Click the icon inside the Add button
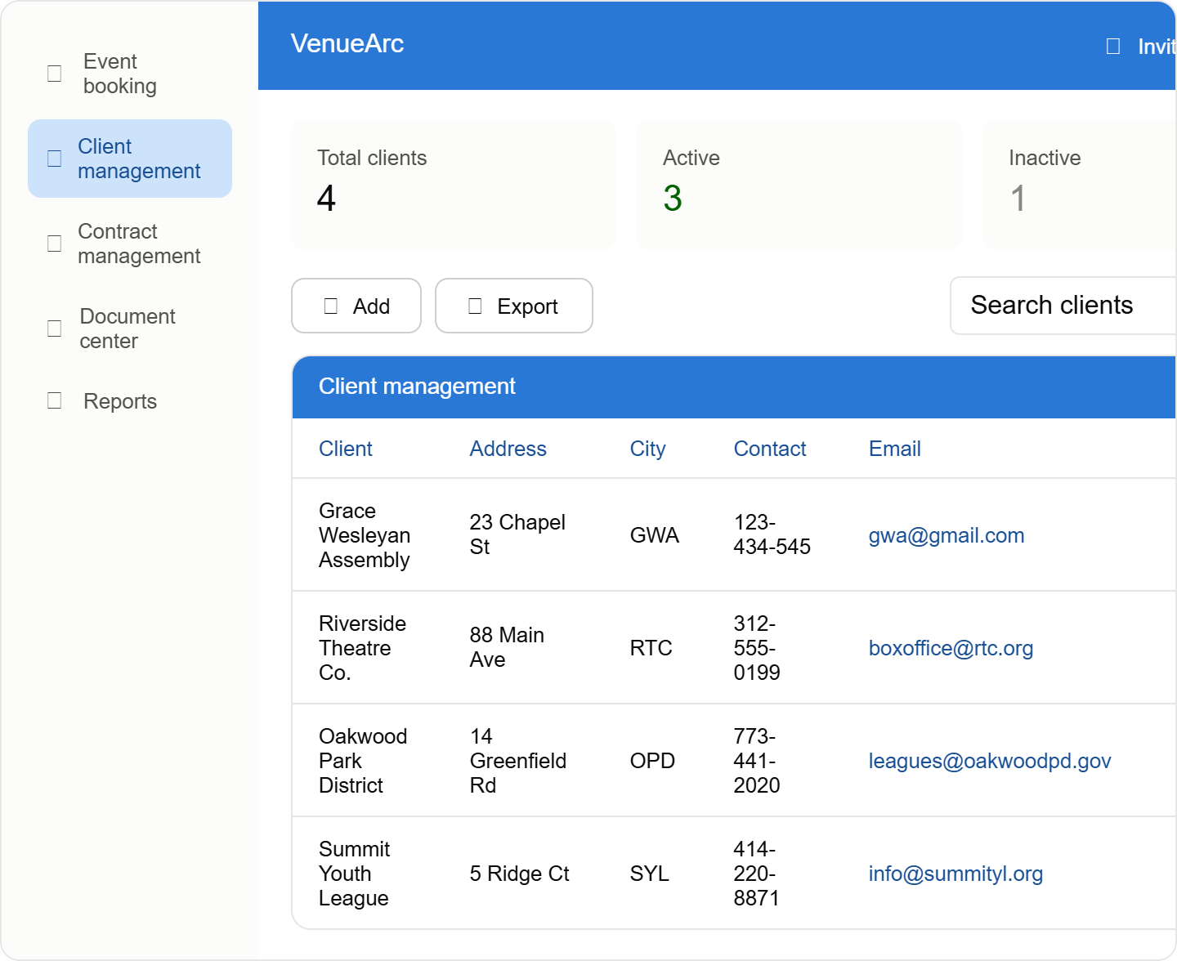This screenshot has height=961, width=1177. pos(331,306)
